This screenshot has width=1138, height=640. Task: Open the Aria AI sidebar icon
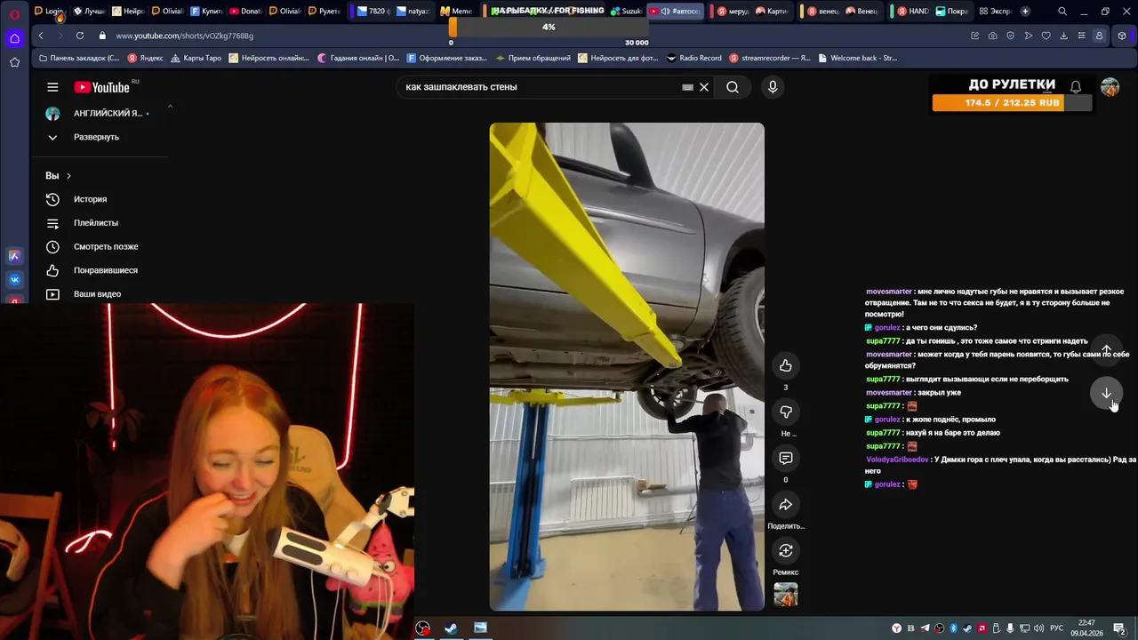pyautogui.click(x=14, y=256)
